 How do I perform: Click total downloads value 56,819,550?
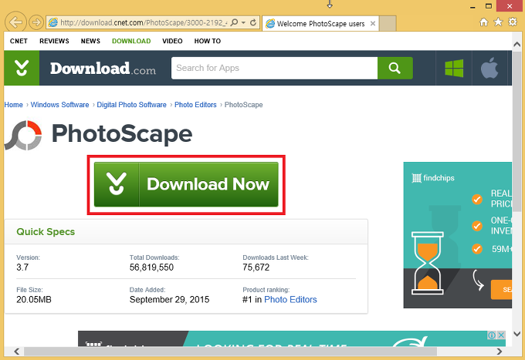click(151, 267)
